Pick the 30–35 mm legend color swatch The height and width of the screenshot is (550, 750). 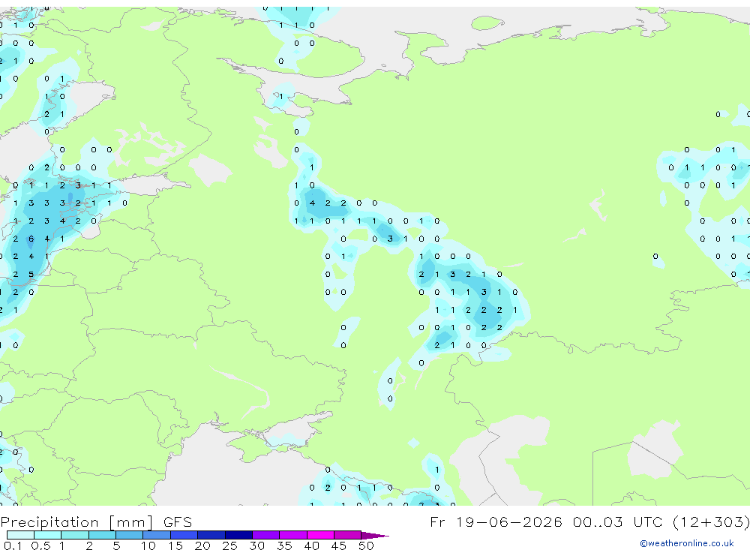click(x=265, y=535)
